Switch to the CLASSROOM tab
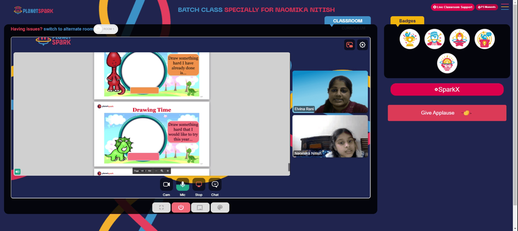 tap(348, 21)
